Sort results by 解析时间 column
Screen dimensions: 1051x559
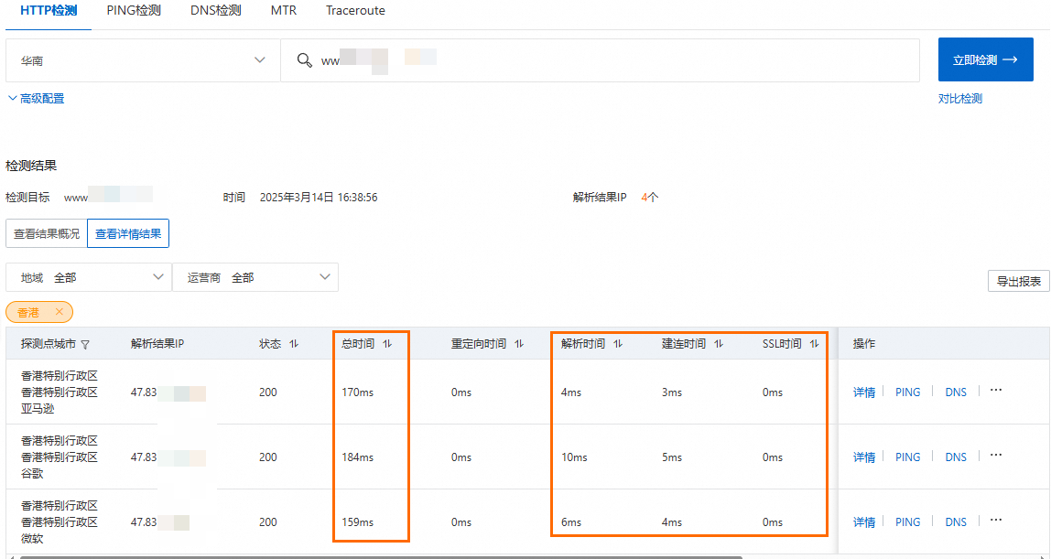point(617,343)
